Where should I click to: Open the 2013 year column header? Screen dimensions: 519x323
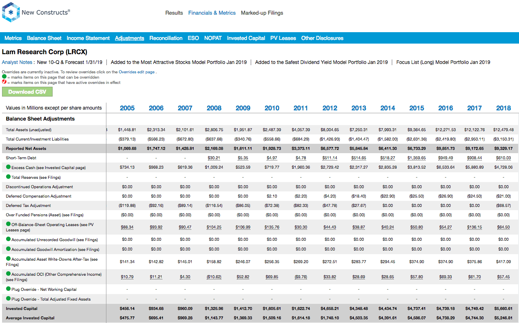pos(359,108)
